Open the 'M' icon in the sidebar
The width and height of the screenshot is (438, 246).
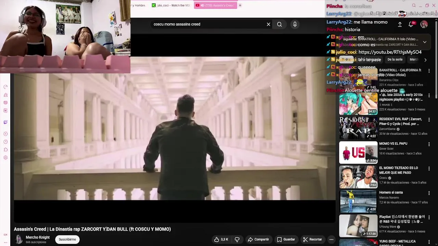click(5, 110)
